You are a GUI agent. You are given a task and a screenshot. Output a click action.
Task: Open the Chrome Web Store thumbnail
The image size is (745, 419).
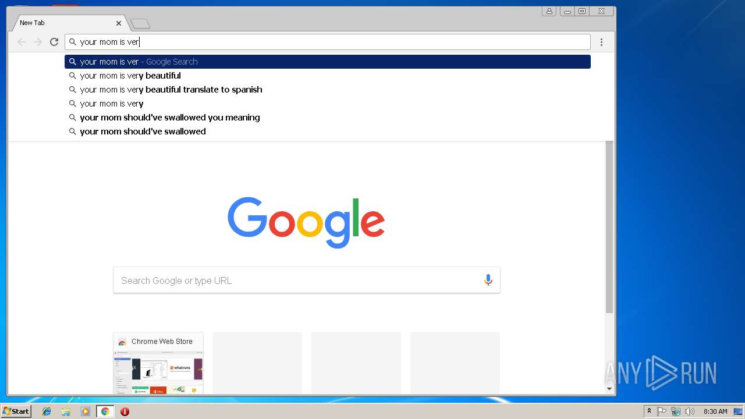pyautogui.click(x=158, y=373)
